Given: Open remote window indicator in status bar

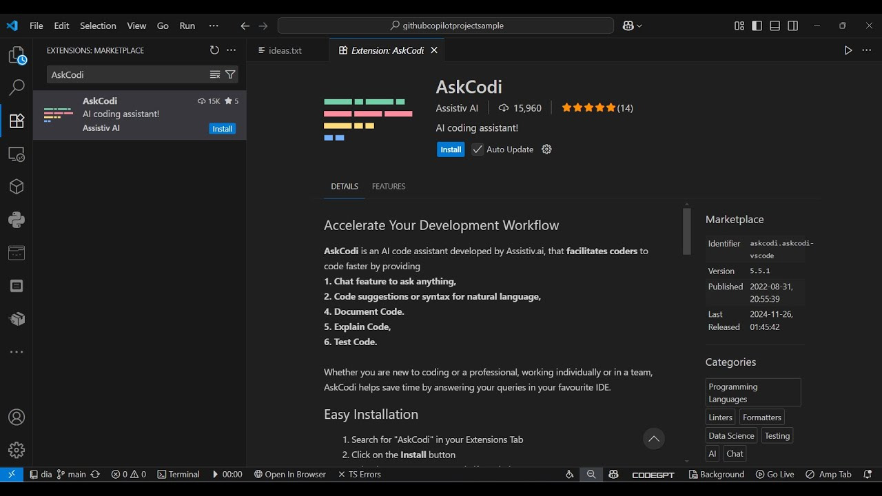Looking at the screenshot, I should [12, 474].
